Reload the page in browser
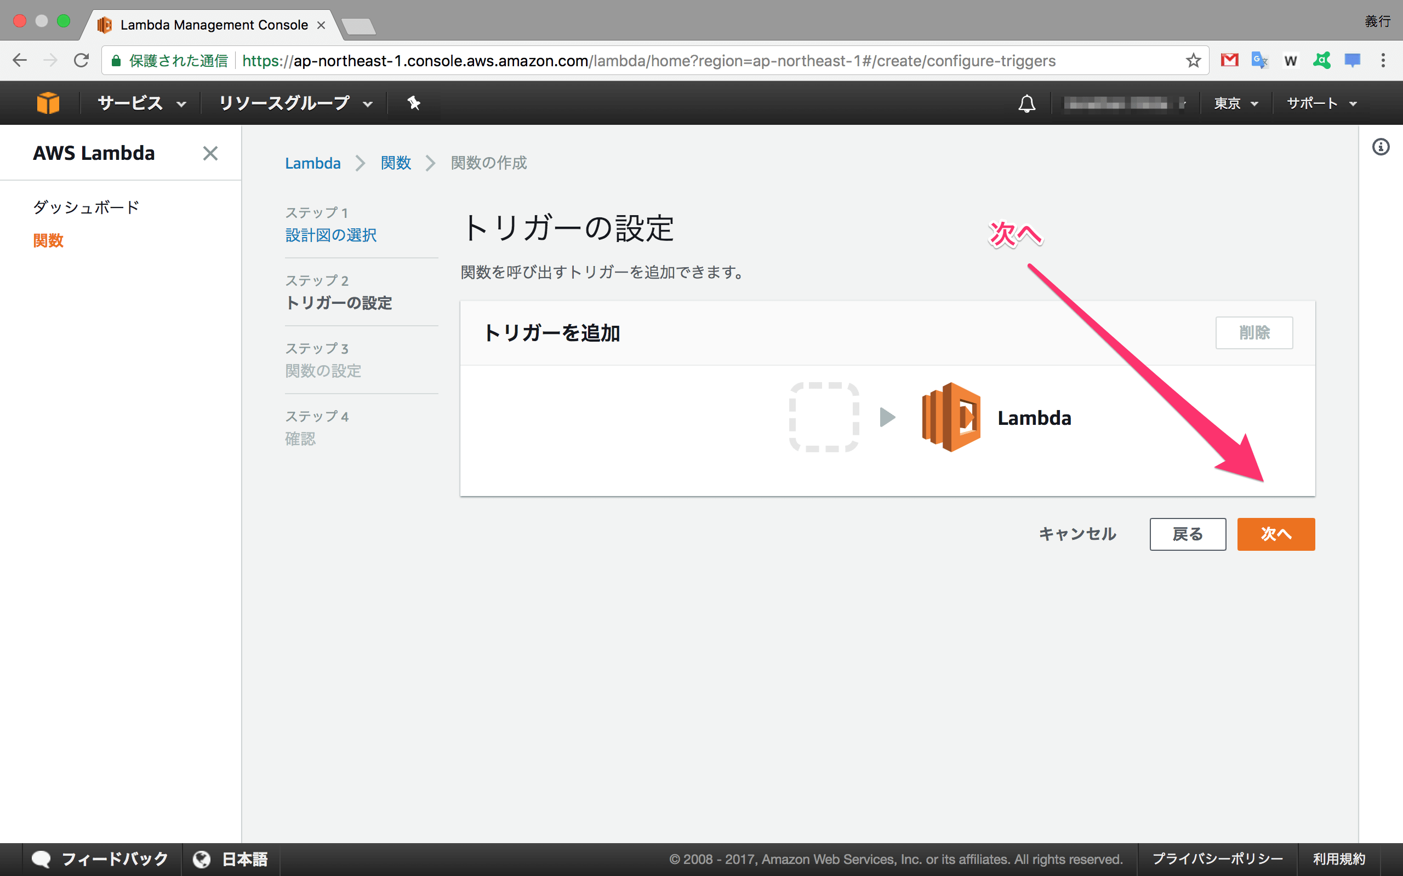Screen dimensions: 1403x876 pyautogui.click(x=81, y=60)
